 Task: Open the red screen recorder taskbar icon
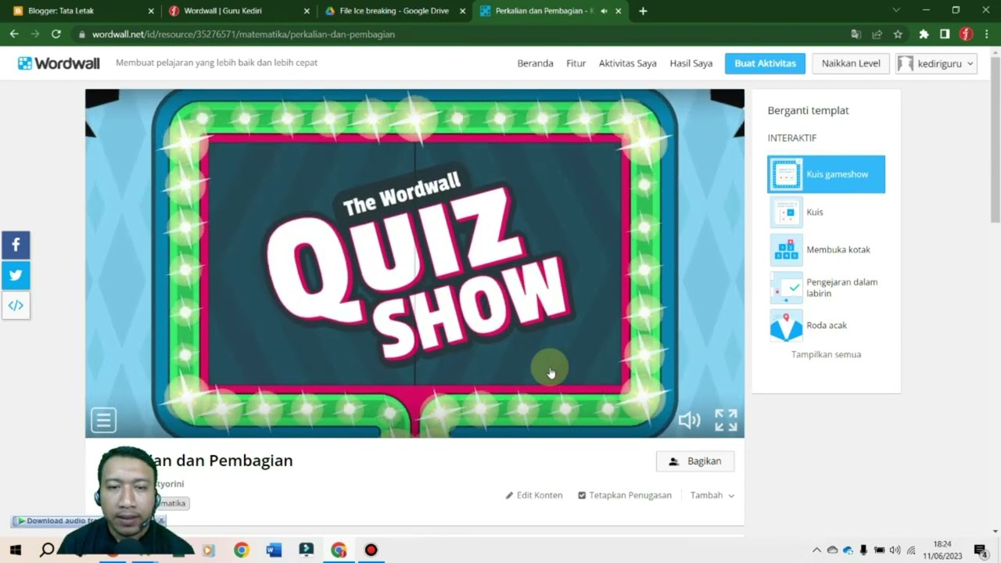click(x=371, y=550)
